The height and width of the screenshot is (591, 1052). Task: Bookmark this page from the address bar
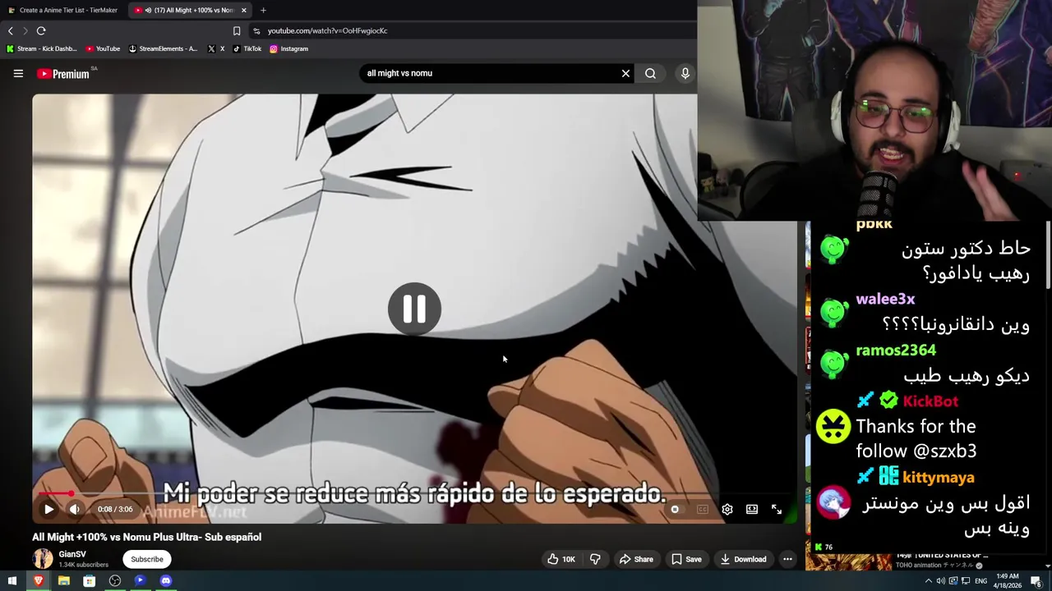pos(237,30)
